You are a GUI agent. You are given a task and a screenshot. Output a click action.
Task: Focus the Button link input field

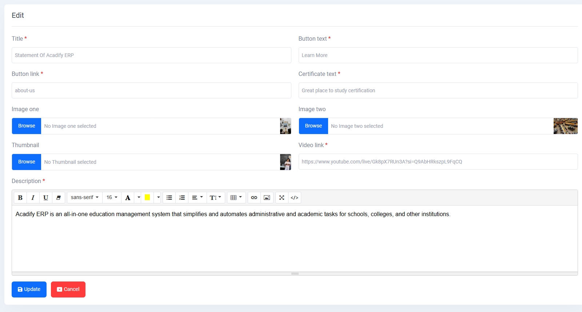click(x=151, y=90)
